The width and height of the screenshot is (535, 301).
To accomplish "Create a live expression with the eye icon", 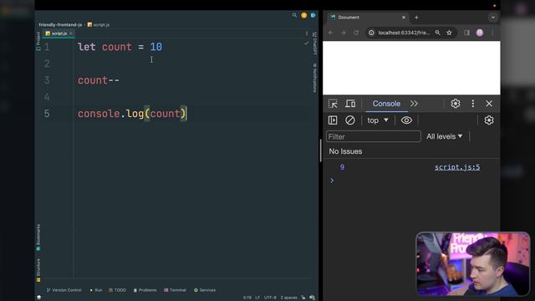I will (406, 120).
